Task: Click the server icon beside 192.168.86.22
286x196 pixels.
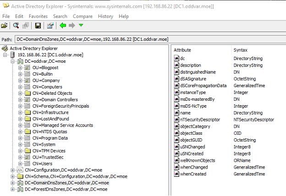Action: (x=12, y=54)
